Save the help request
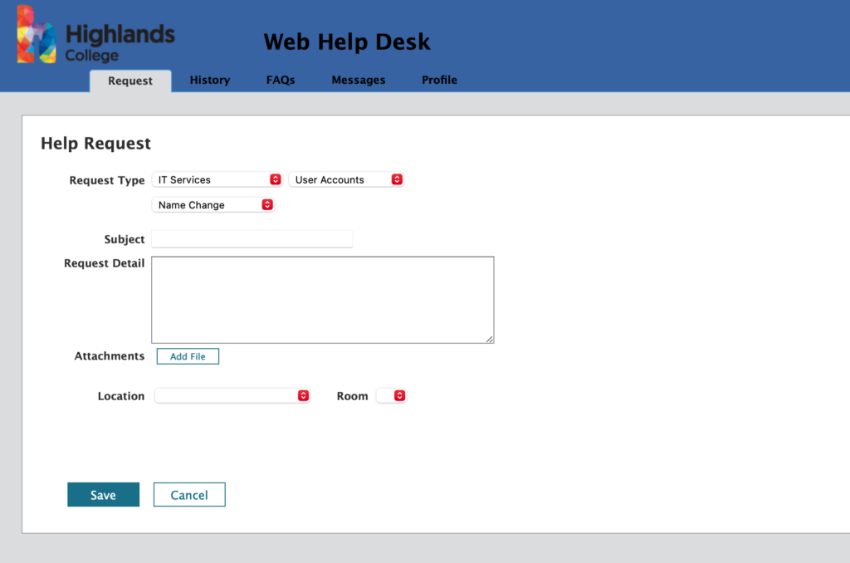This screenshot has width=850, height=563. coord(103,495)
